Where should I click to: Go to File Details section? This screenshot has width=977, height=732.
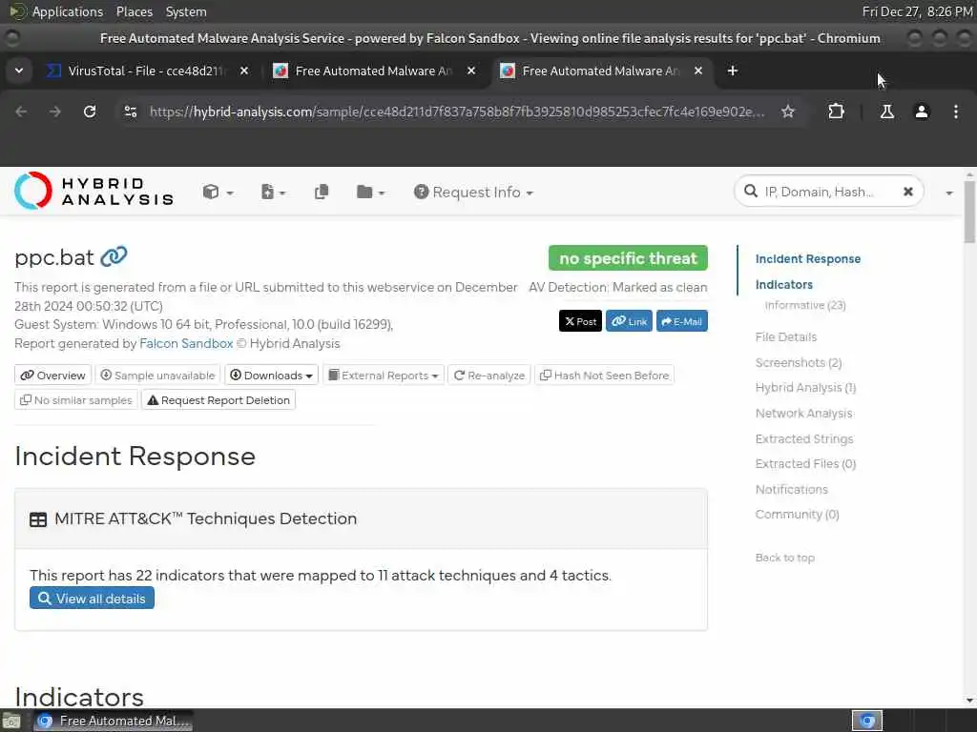pos(786,336)
